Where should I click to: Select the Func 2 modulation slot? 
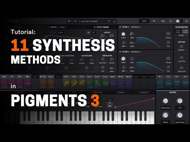click(97, 82)
